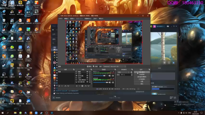Viewport: 205px width, 115px height.
Task: Open settings gear for the microphone audio track
Action: (x=113, y=76)
